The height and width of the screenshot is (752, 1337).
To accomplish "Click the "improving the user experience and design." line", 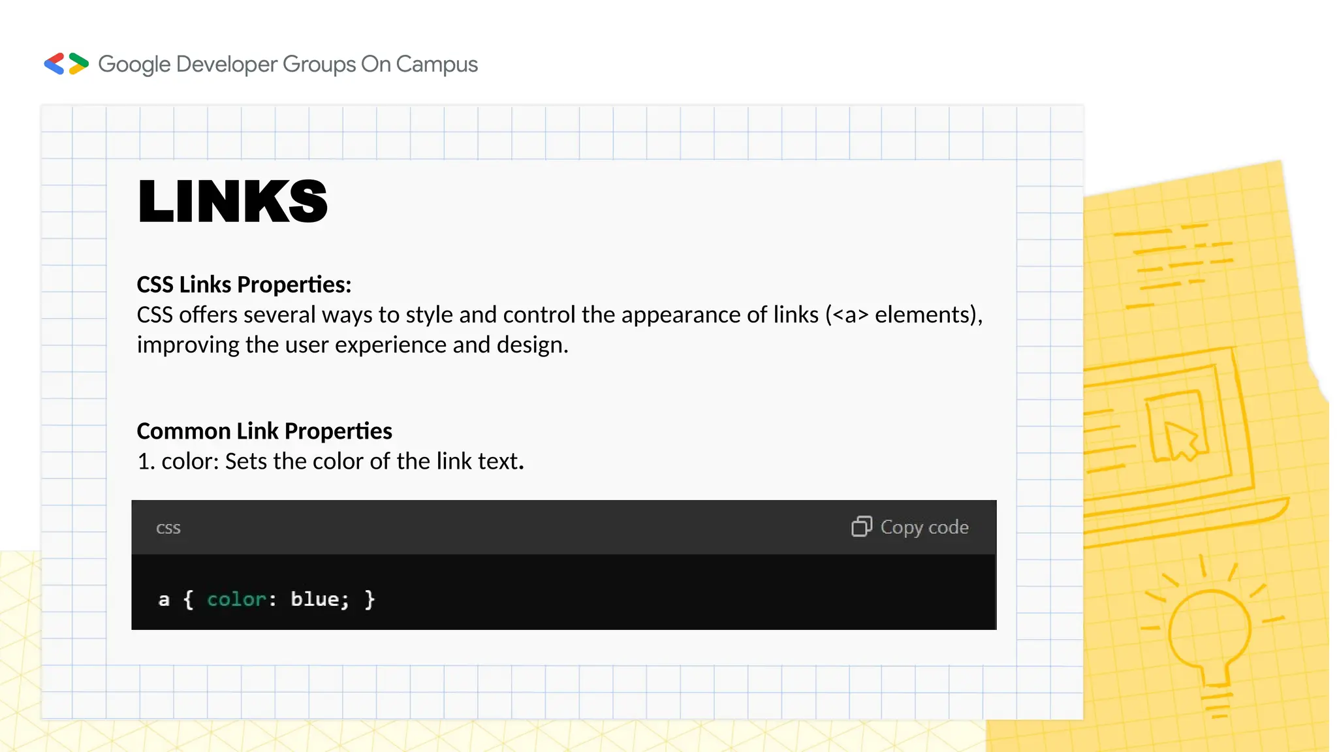I will pos(353,345).
